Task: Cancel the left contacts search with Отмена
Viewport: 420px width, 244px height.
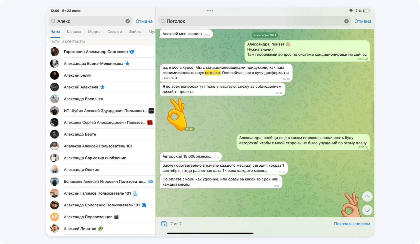Action: 144,21
